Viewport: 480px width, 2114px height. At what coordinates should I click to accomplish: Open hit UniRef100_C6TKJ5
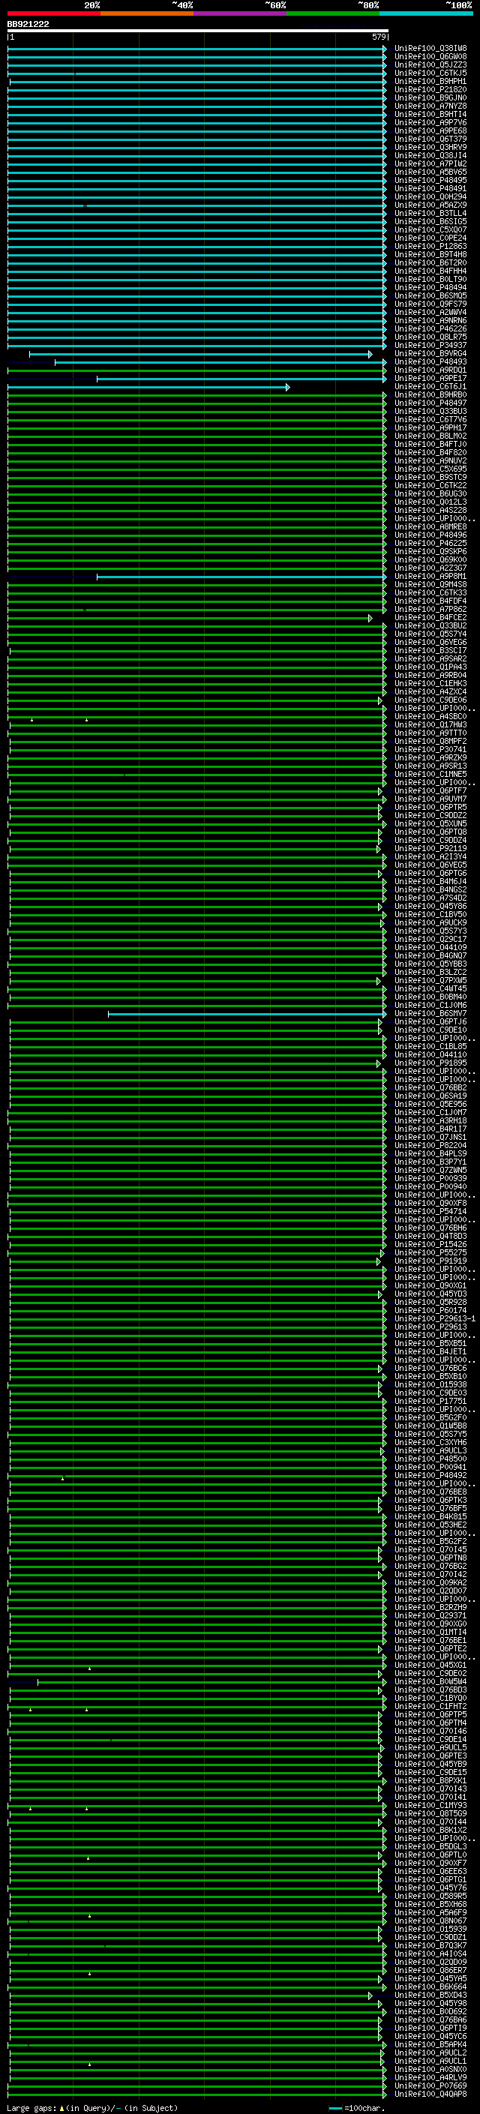point(430,73)
